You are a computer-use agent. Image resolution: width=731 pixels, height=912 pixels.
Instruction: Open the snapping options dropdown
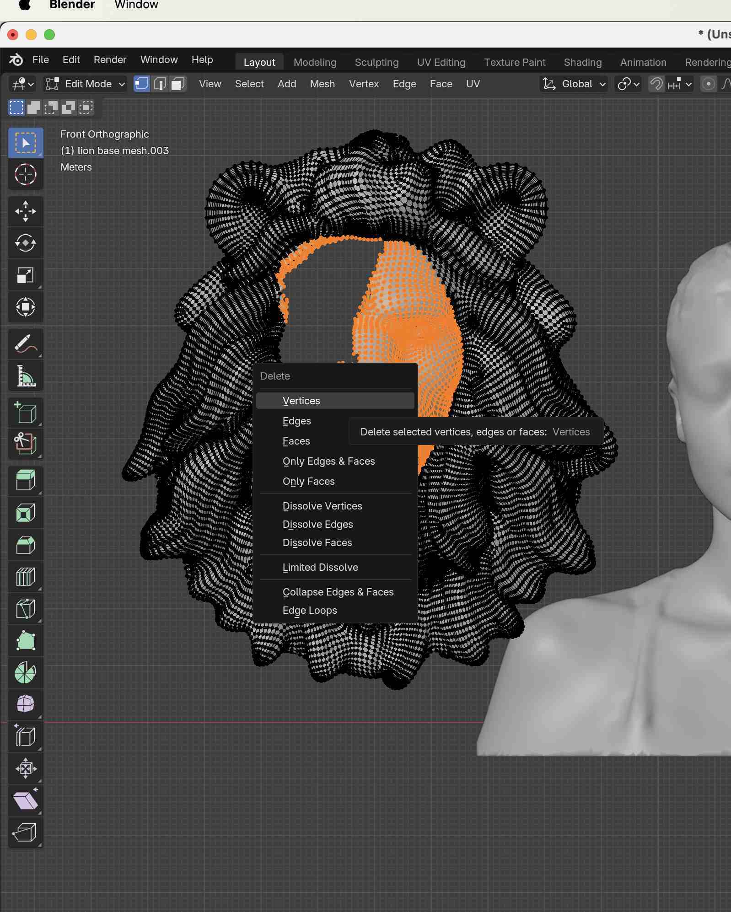click(680, 84)
